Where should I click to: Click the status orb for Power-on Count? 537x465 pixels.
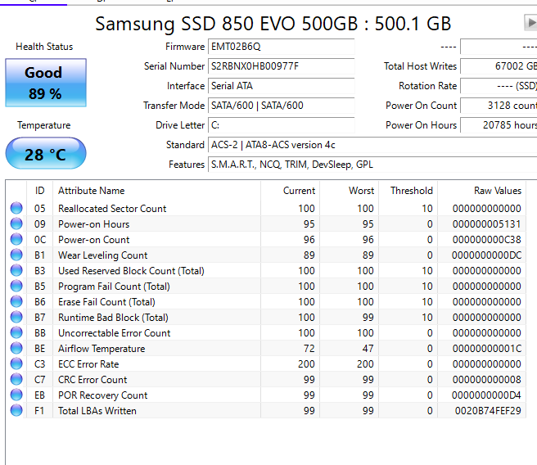pos(16,239)
